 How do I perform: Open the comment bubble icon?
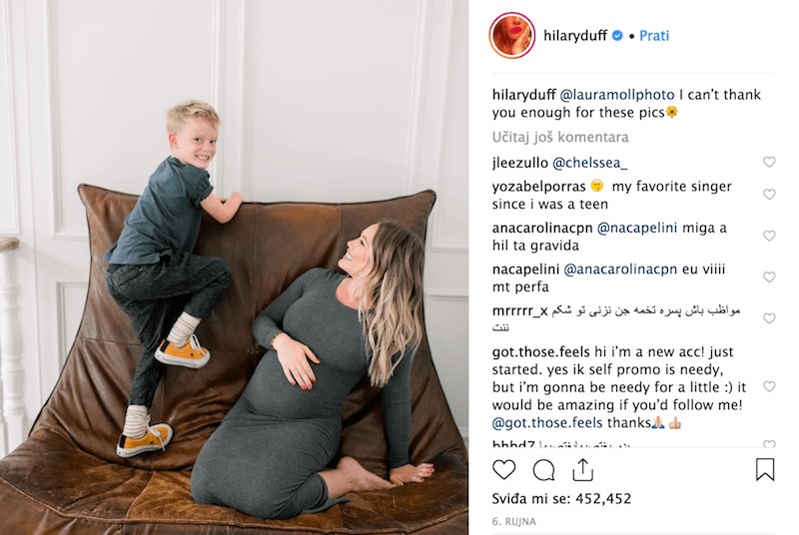[x=543, y=470]
